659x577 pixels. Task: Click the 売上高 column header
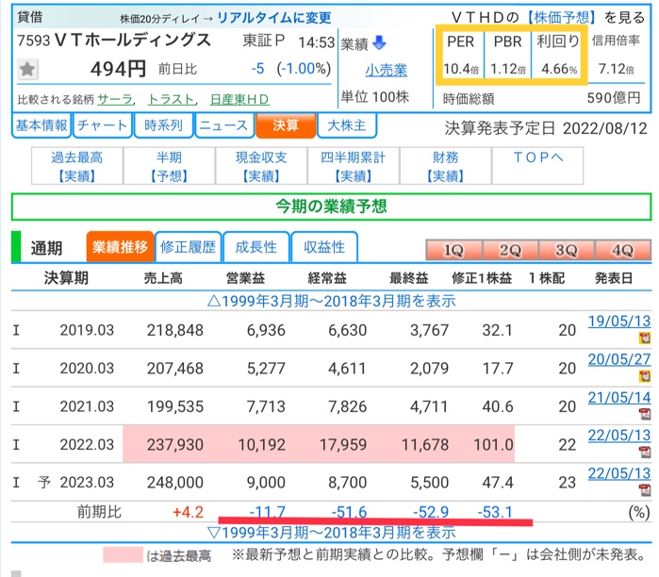[163, 278]
